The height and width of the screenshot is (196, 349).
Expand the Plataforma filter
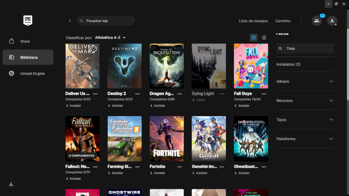pos(305,139)
